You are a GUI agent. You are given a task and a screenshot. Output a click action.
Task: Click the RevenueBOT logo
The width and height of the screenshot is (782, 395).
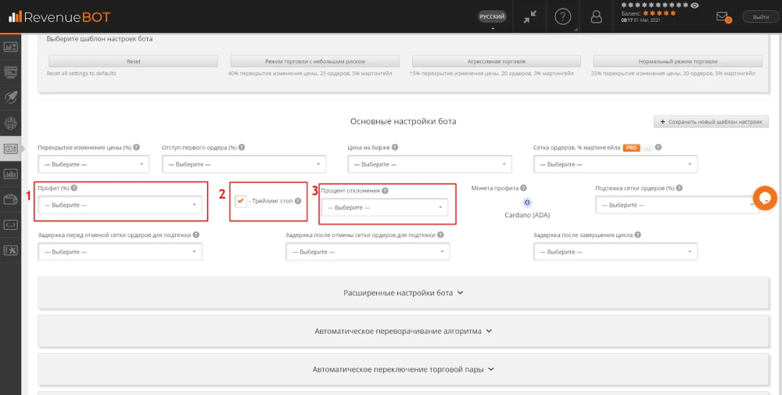click(x=59, y=17)
